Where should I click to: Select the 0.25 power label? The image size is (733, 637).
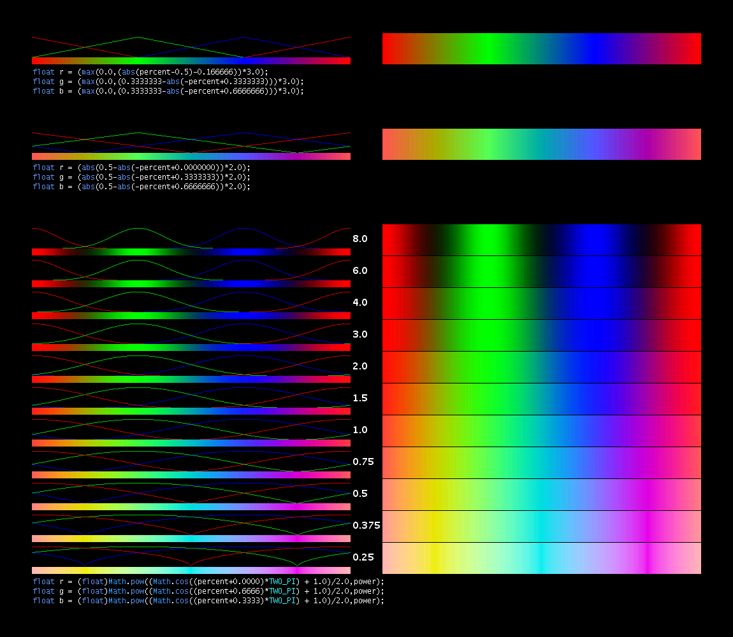[363, 557]
